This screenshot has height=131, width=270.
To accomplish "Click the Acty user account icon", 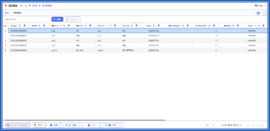I will tap(256, 6).
